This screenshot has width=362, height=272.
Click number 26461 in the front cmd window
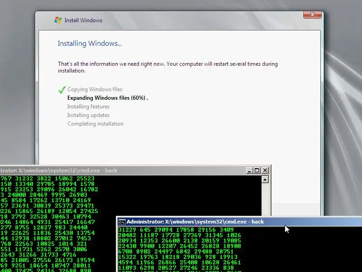point(232,262)
